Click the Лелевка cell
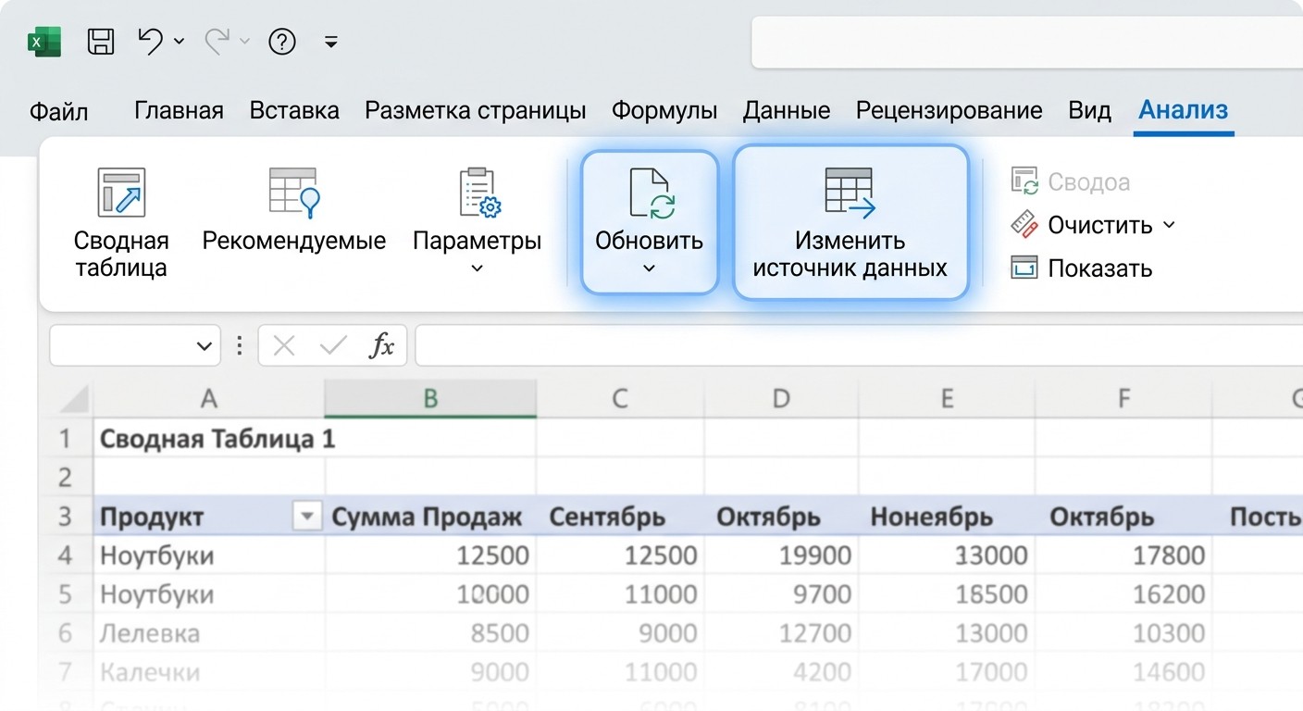Screen dimensions: 1303x711 (x=209, y=633)
